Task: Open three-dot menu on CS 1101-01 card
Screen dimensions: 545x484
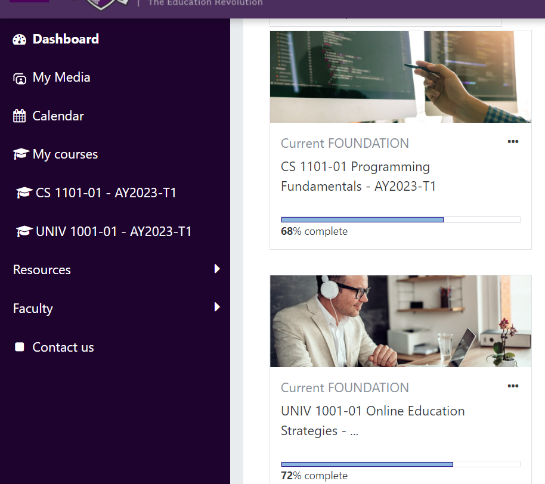Action: point(513,141)
